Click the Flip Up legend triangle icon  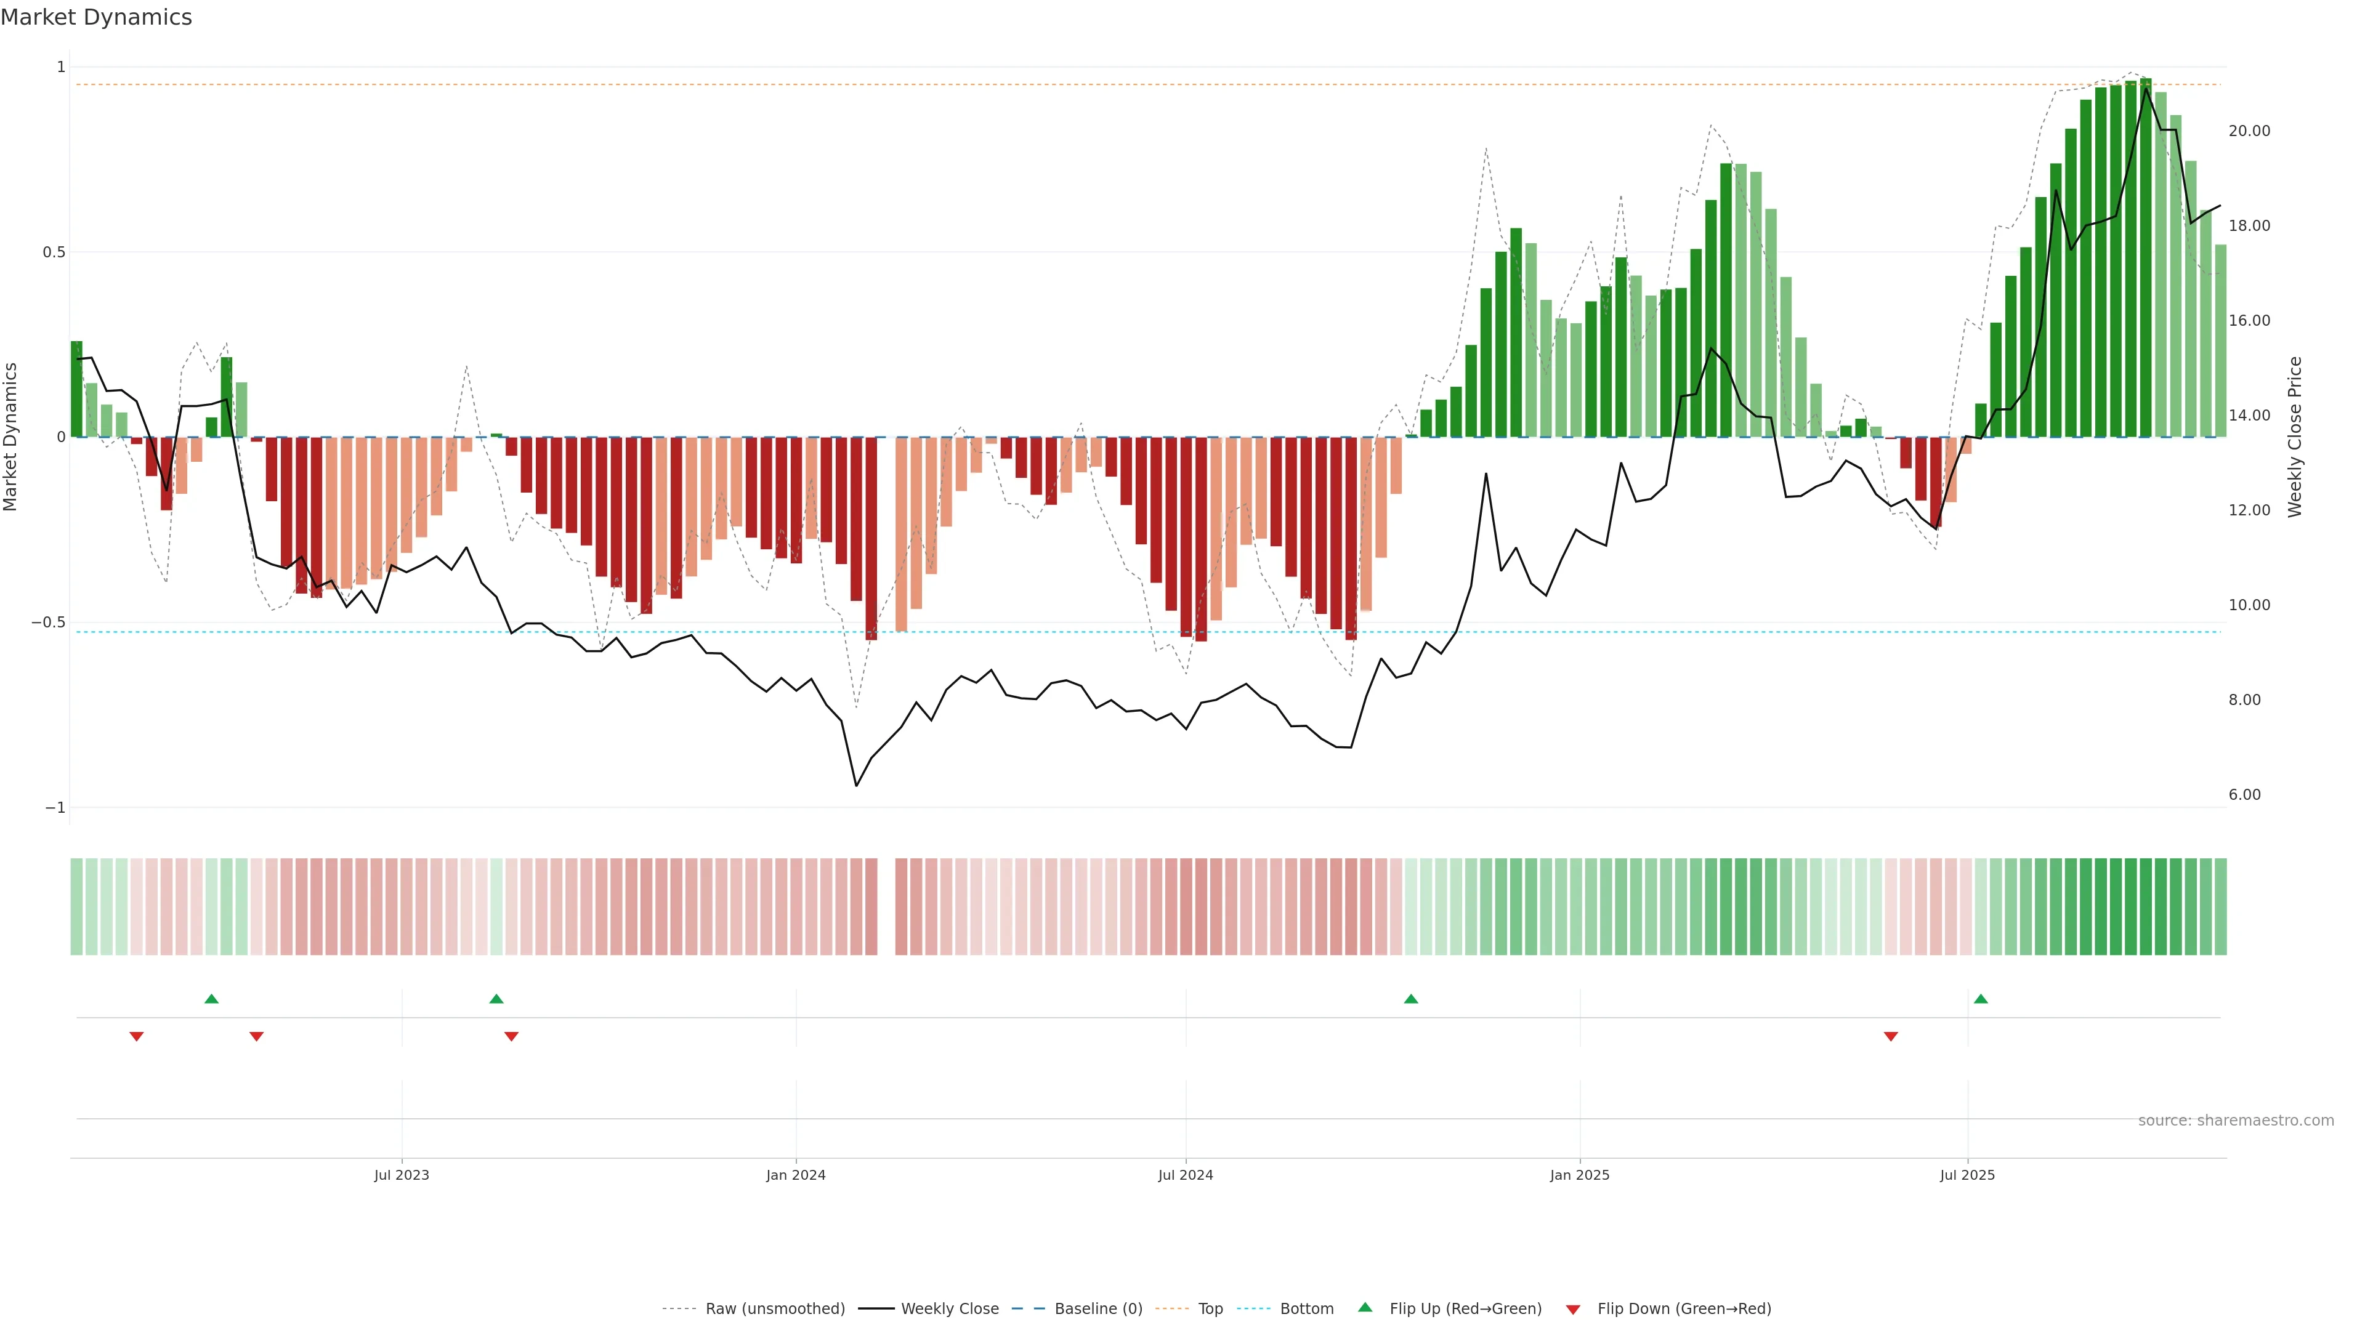1365,1307
